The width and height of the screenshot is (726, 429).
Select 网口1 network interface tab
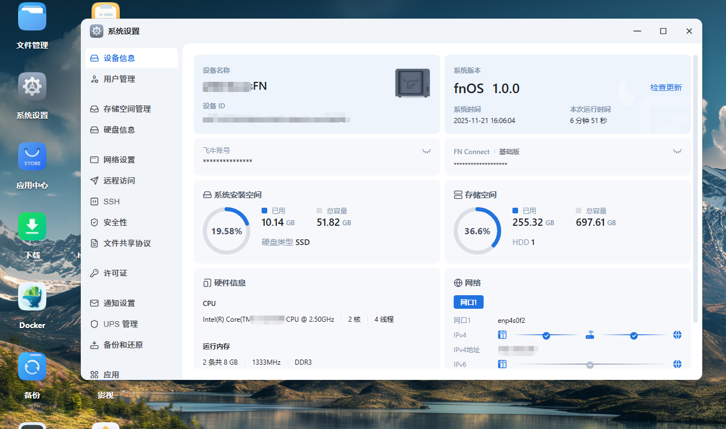click(468, 302)
